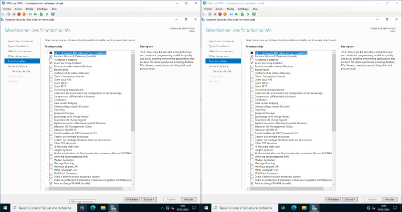Click Suivant button in VPN1 wizard
The height and width of the screenshot is (212, 402).
pyautogui.click(x=350, y=199)
